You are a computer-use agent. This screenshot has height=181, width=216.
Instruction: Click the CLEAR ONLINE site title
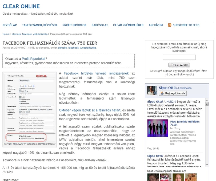[21, 6]
